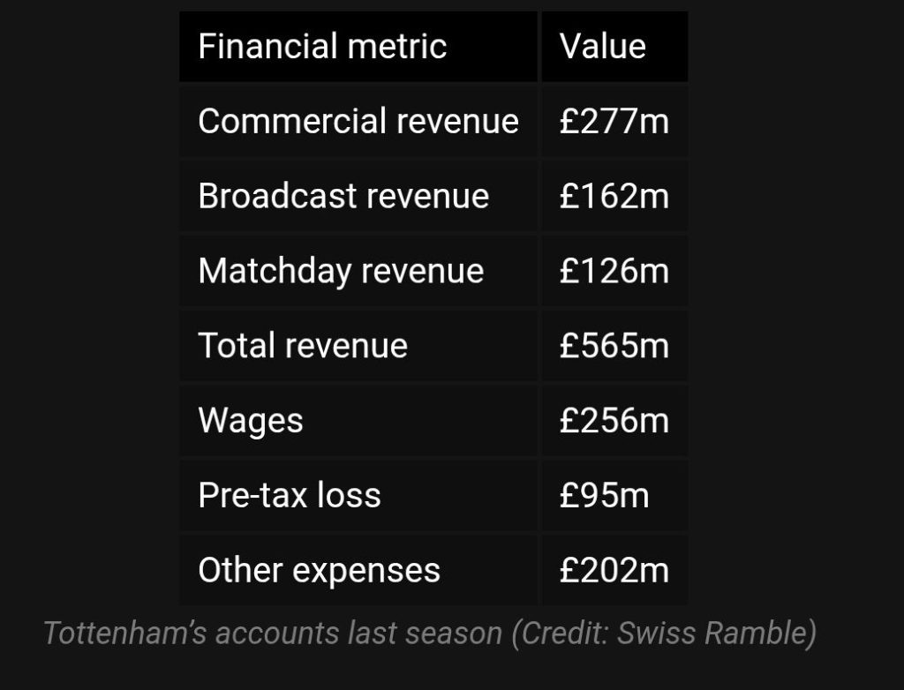Select the 'Broadcast revenue' row label

point(343,196)
